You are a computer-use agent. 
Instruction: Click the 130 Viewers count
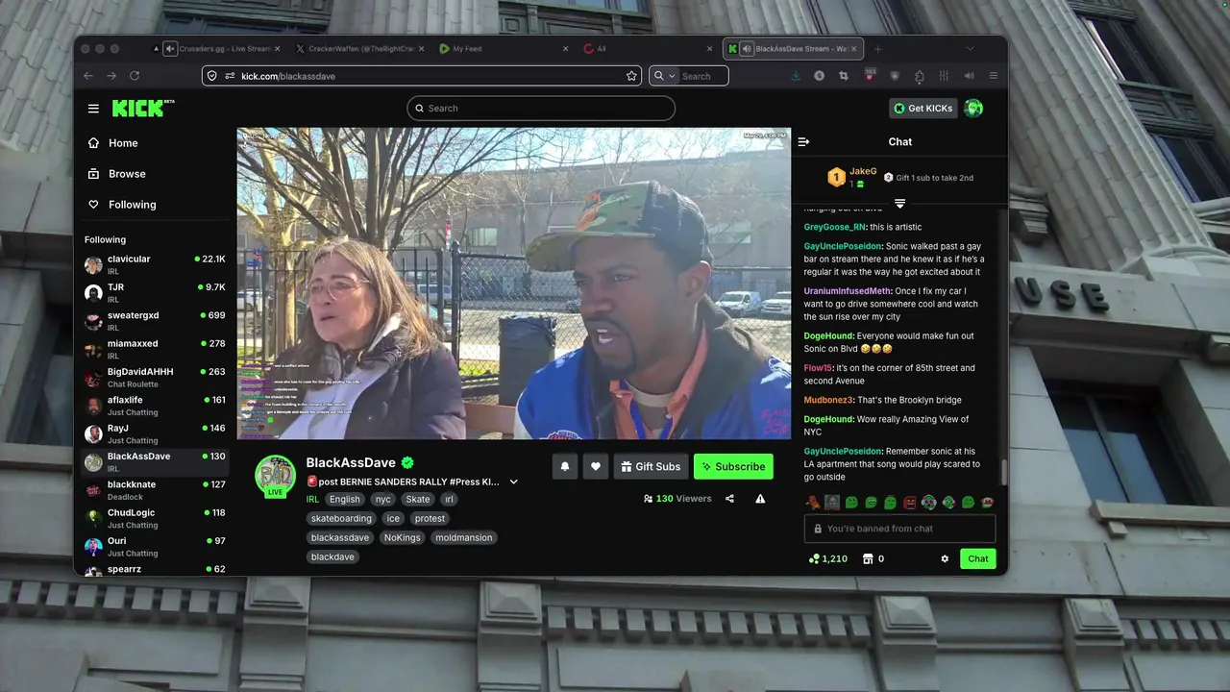pos(677,499)
